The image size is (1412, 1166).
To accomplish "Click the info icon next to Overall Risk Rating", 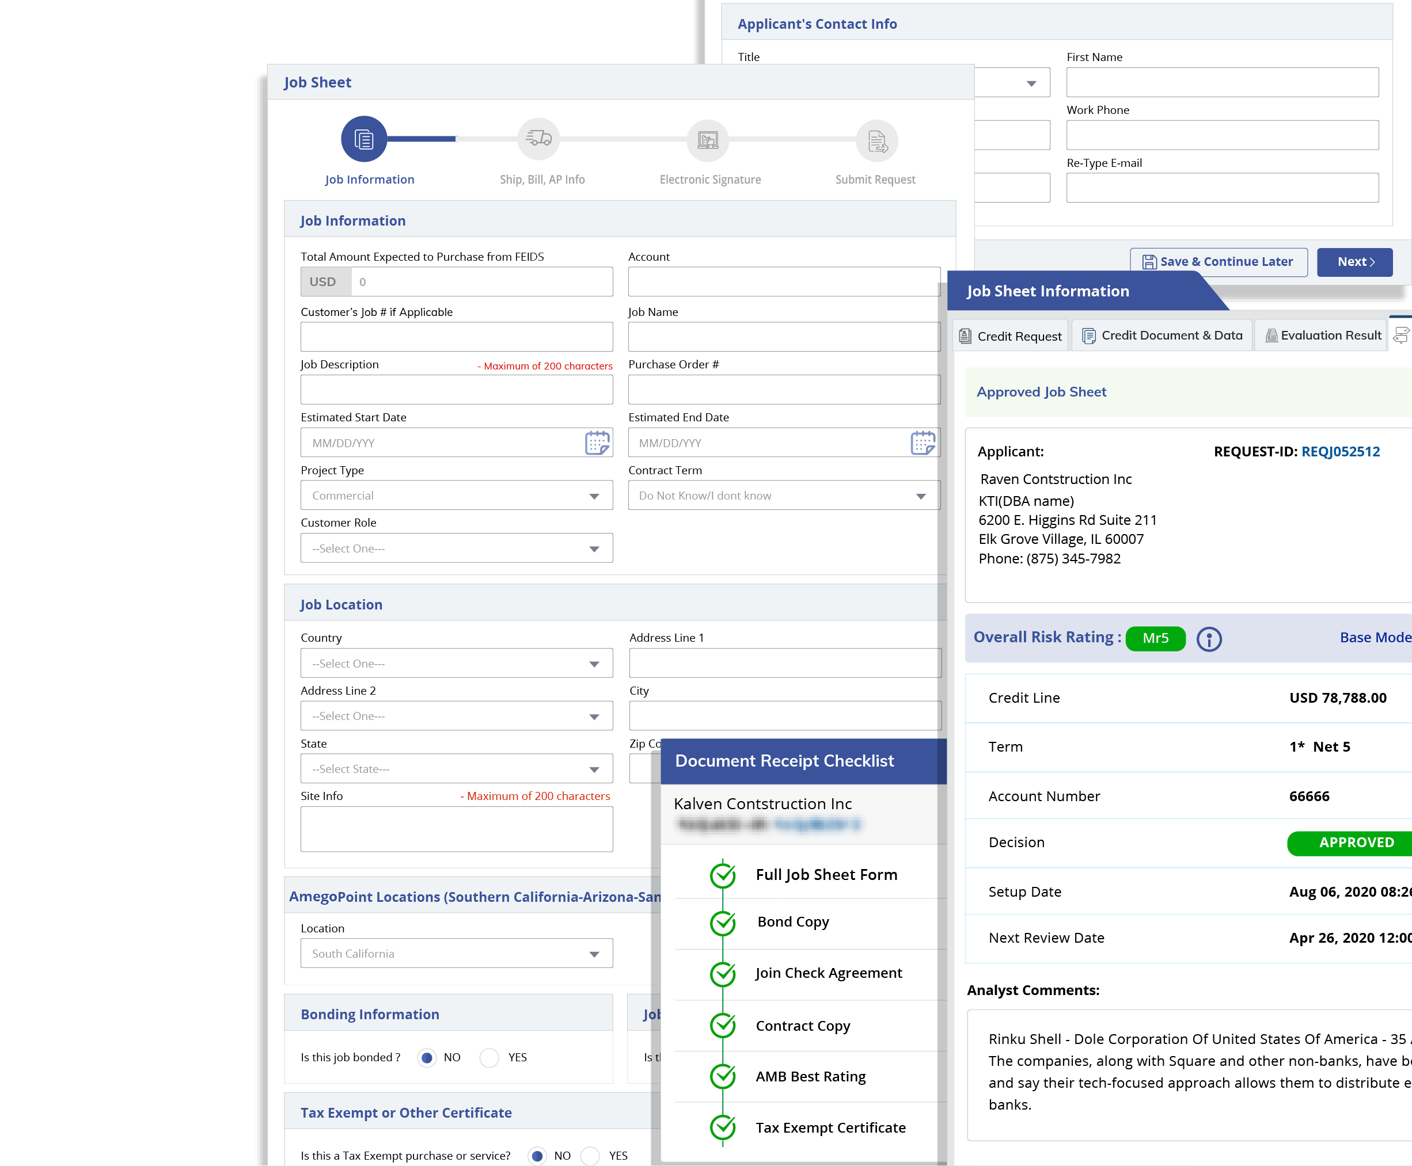I will pyautogui.click(x=1208, y=639).
